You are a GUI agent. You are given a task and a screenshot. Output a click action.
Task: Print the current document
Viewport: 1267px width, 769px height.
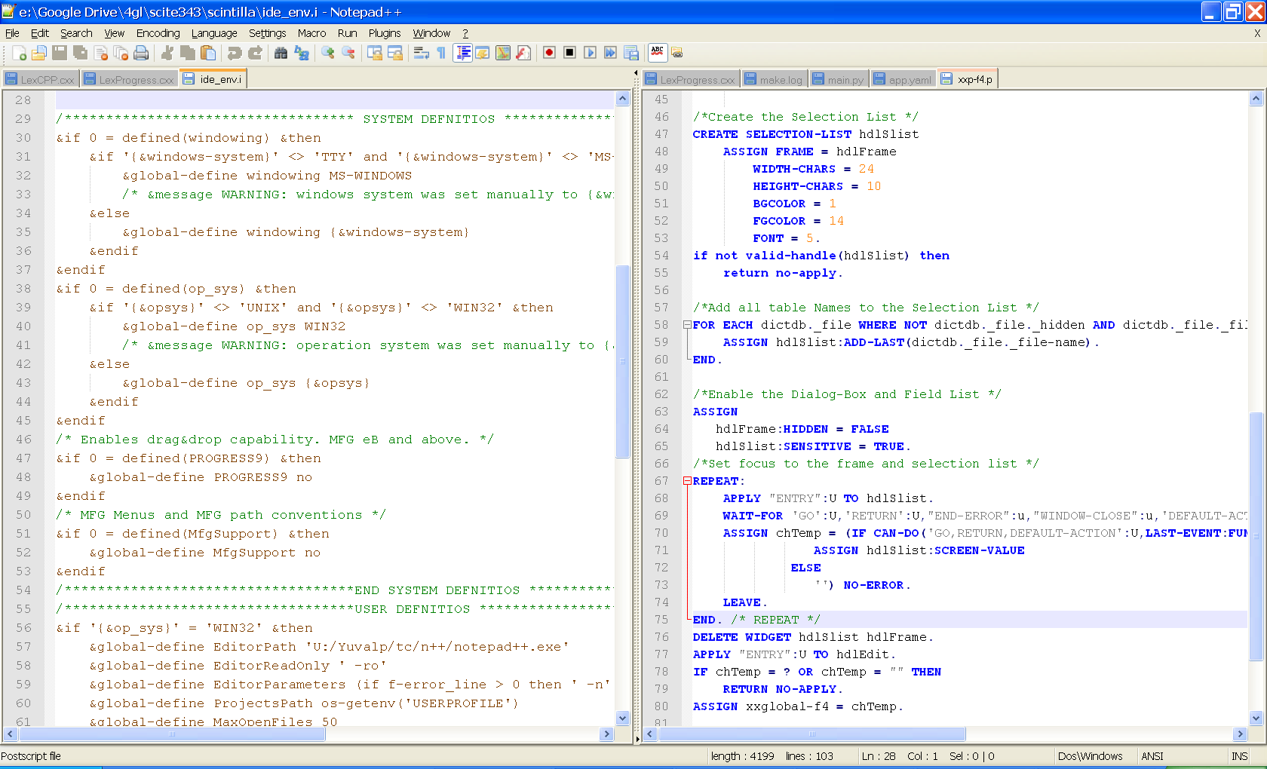(x=141, y=53)
